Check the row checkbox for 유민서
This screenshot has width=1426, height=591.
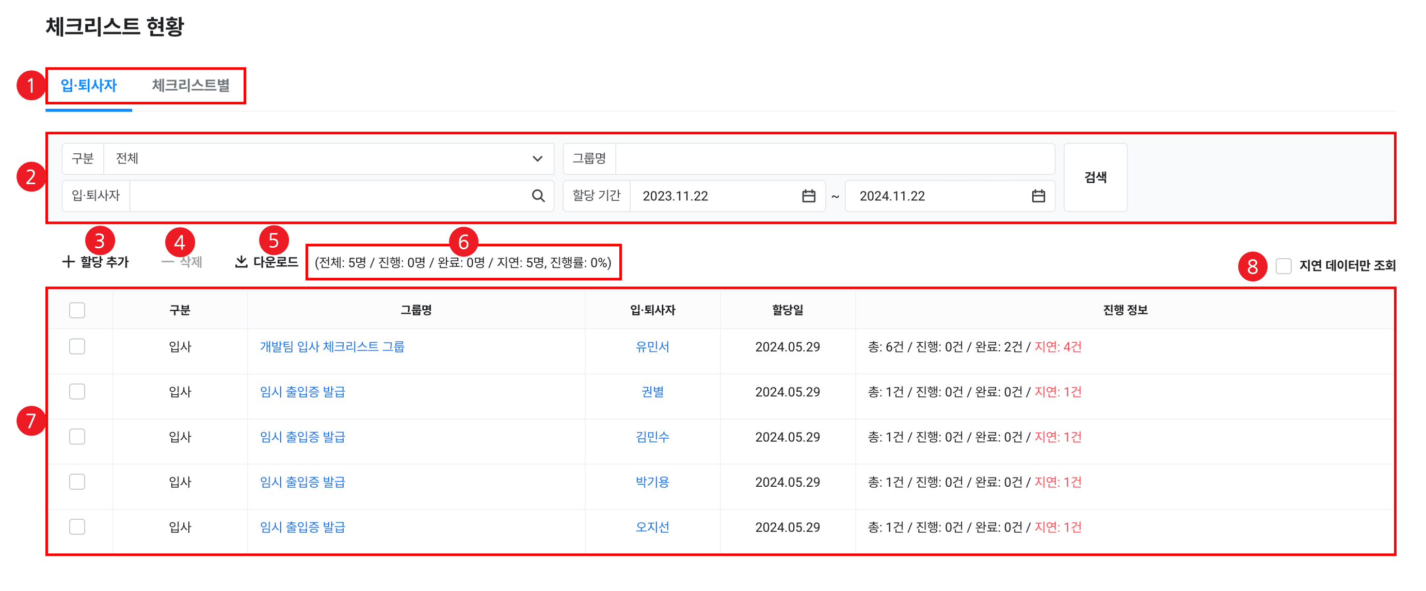tap(77, 346)
